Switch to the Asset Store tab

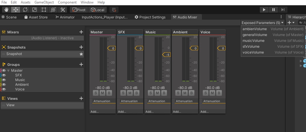pyautogui.click(x=36, y=17)
